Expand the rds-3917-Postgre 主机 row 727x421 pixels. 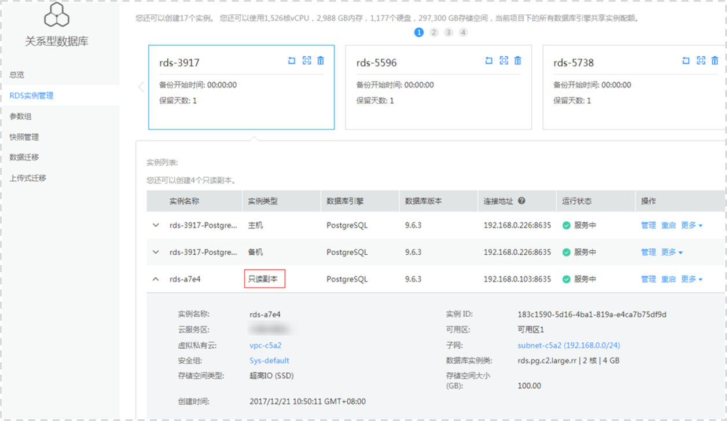(155, 225)
